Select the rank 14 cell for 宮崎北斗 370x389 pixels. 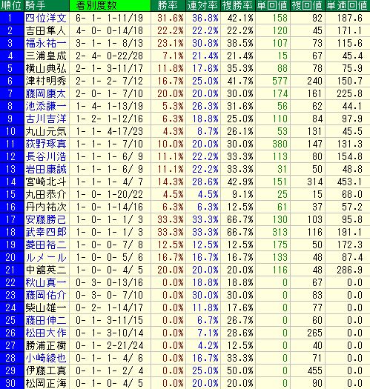coord(12,182)
